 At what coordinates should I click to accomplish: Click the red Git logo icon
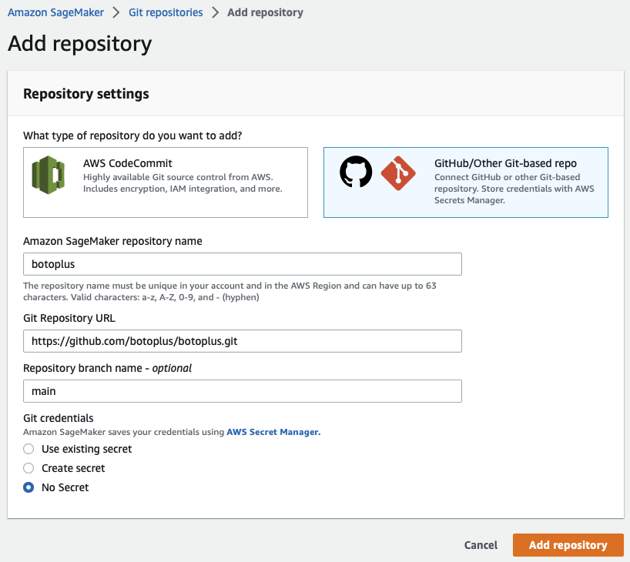(x=398, y=173)
